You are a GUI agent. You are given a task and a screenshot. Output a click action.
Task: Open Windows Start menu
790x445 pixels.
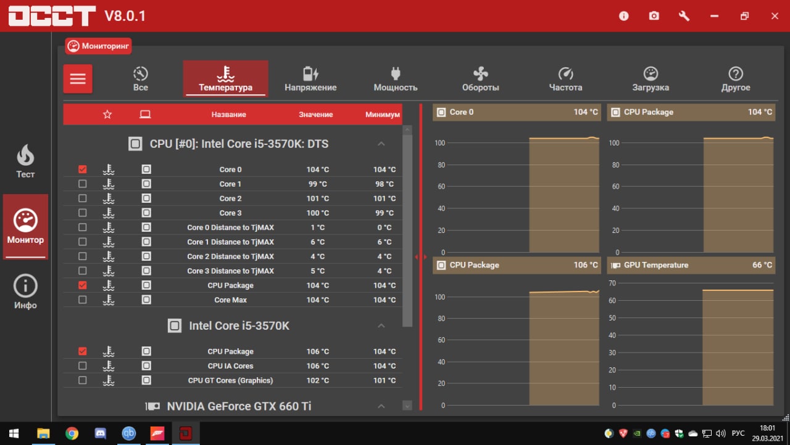tap(14, 433)
